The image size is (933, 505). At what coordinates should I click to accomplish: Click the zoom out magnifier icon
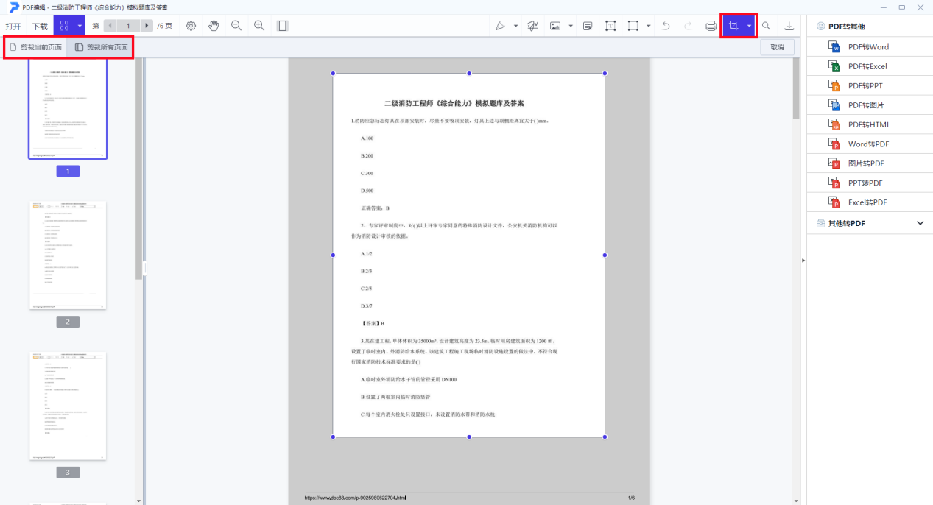(x=236, y=26)
